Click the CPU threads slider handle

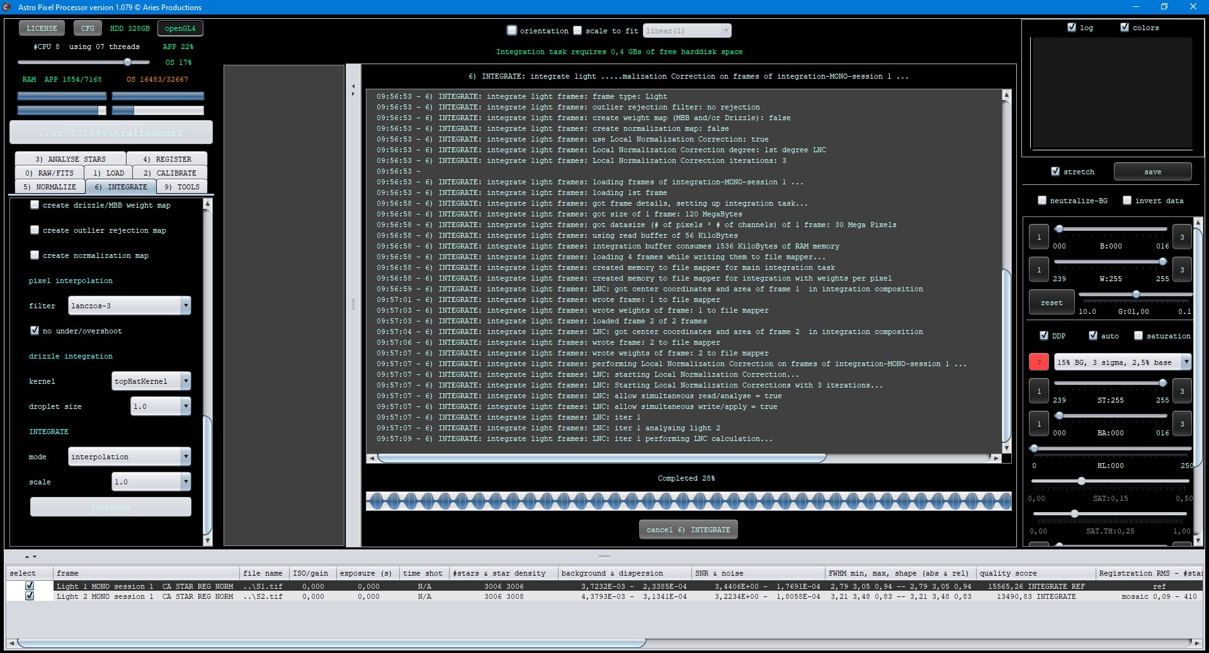pos(128,62)
